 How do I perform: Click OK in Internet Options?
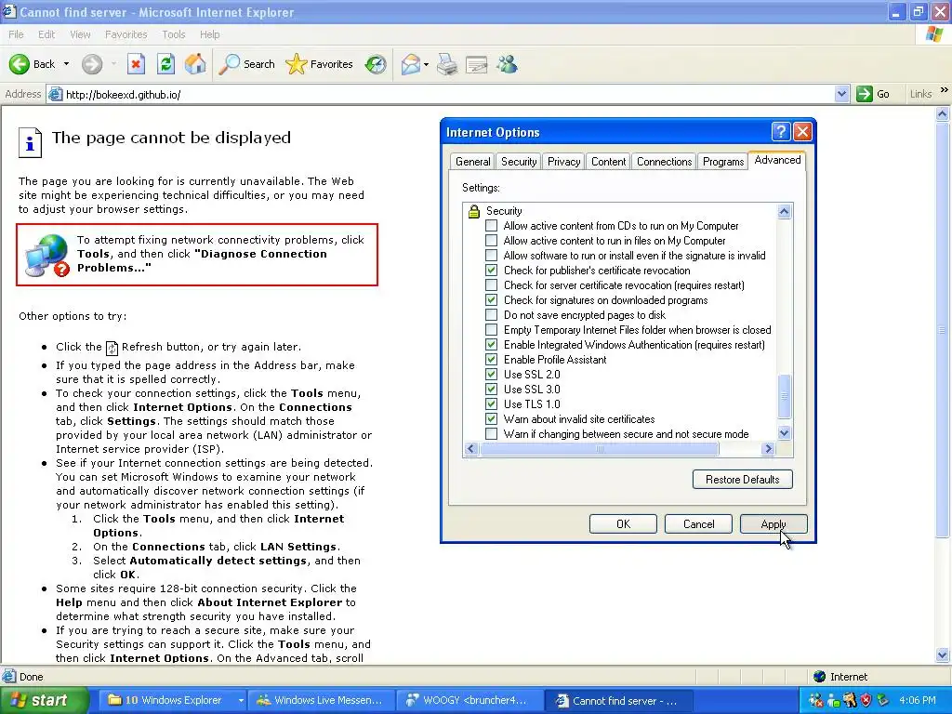click(x=623, y=524)
